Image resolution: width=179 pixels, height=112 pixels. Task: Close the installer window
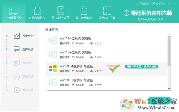[175, 4]
